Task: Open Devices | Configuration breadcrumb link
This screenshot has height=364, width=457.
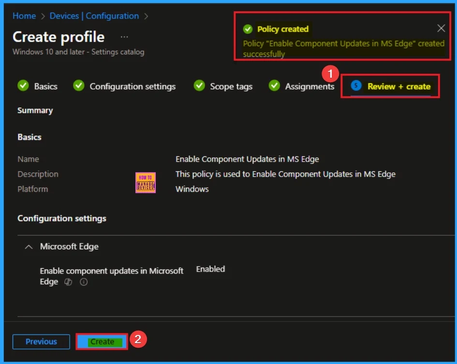Action: click(x=94, y=16)
